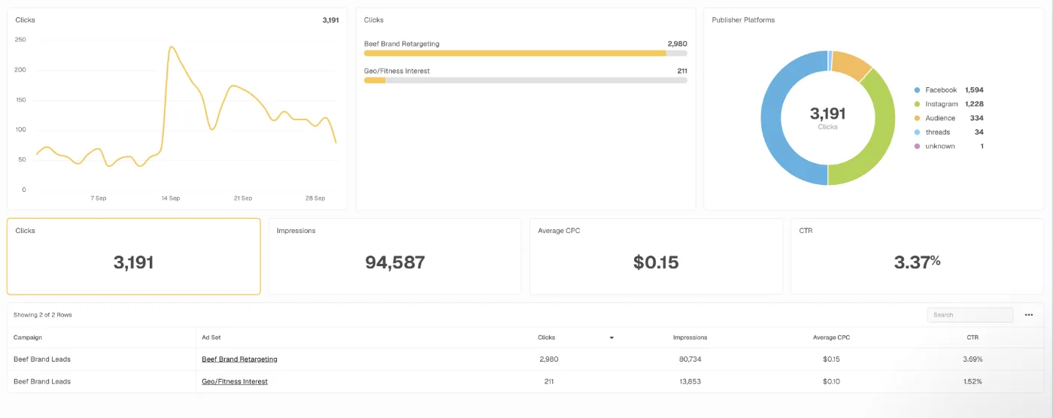Click the 7 Sep axis label
1053x418 pixels.
(x=98, y=198)
